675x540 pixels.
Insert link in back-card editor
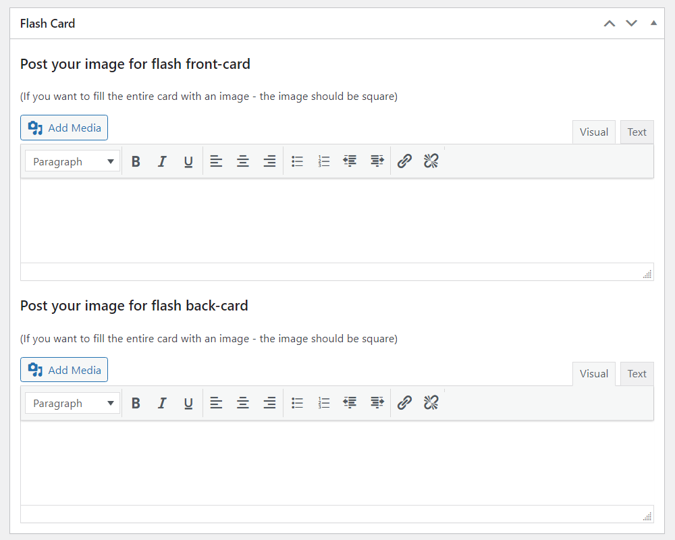[404, 403]
